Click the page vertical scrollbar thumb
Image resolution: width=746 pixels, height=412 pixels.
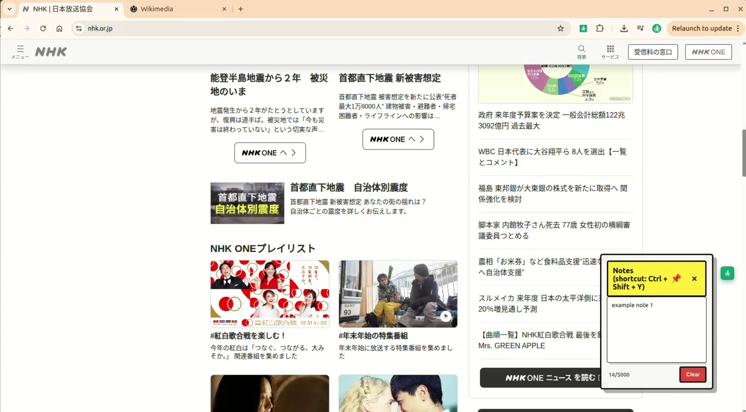click(743, 153)
